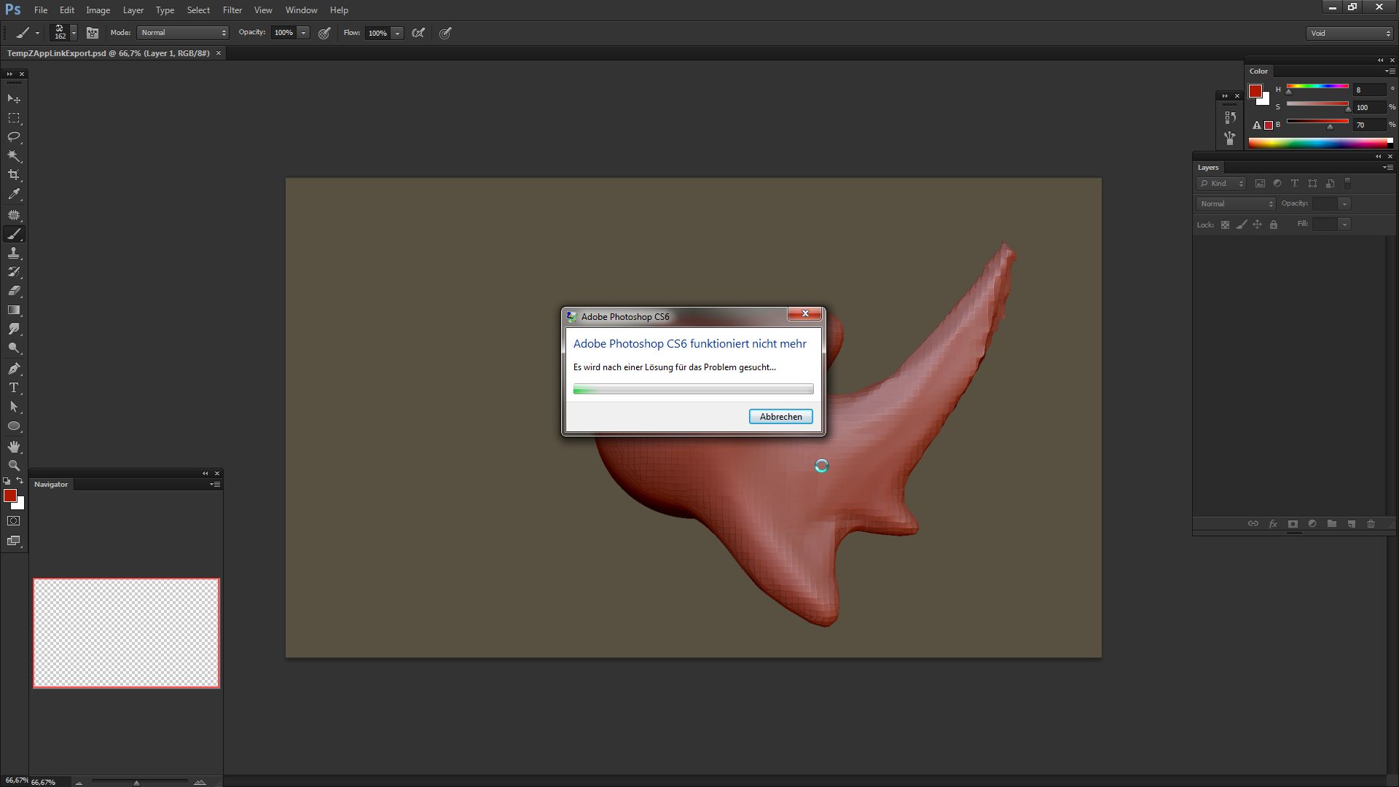Open the Filter menu
The width and height of the screenshot is (1399, 787).
tap(232, 10)
